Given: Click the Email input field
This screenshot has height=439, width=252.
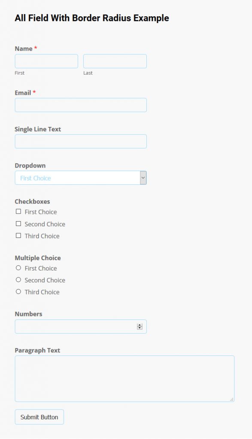Looking at the screenshot, I should 80,105.
